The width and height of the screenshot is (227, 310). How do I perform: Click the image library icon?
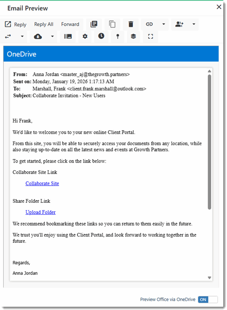pyautogui.click(x=68, y=36)
